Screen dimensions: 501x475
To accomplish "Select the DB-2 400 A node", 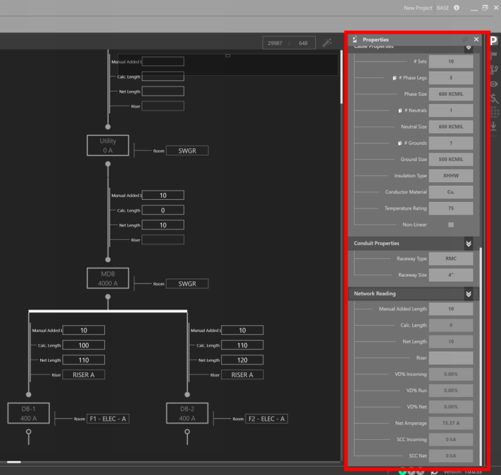I will [x=187, y=413].
